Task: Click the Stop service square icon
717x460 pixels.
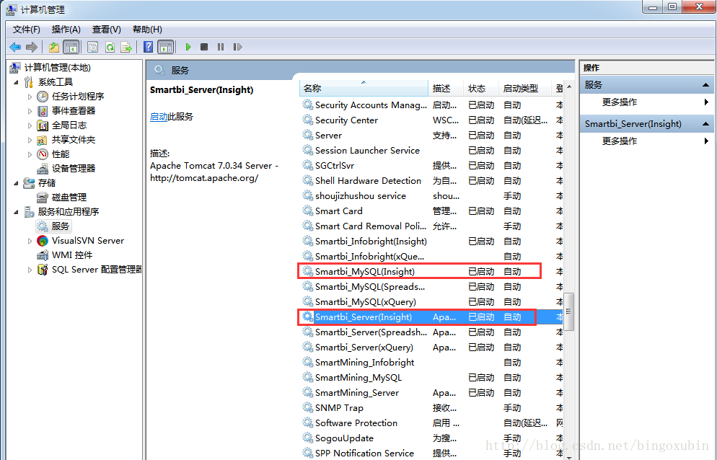Action: pos(204,47)
